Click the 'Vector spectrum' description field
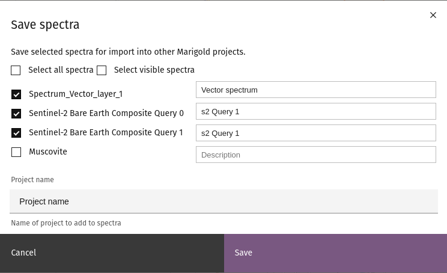Viewport: 447px width, 273px height. click(315, 90)
